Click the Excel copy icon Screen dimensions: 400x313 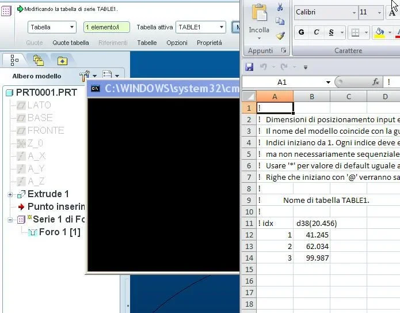pos(280,21)
